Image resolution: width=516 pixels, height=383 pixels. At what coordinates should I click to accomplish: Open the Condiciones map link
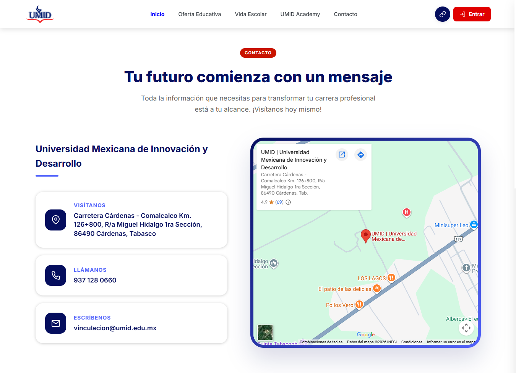point(412,342)
